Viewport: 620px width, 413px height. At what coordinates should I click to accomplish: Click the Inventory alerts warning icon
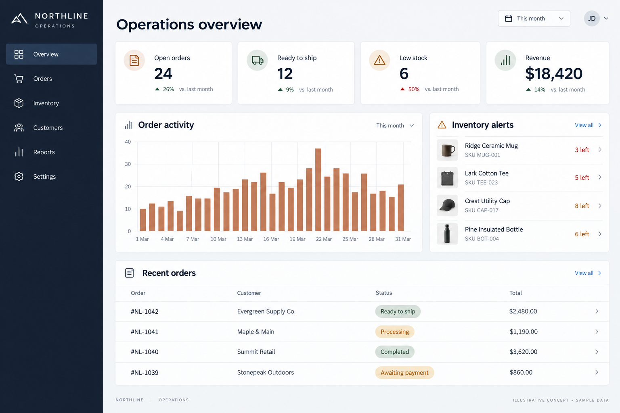point(442,125)
